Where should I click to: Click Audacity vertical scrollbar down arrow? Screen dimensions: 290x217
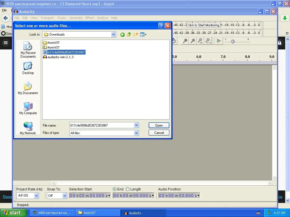tap(274, 178)
